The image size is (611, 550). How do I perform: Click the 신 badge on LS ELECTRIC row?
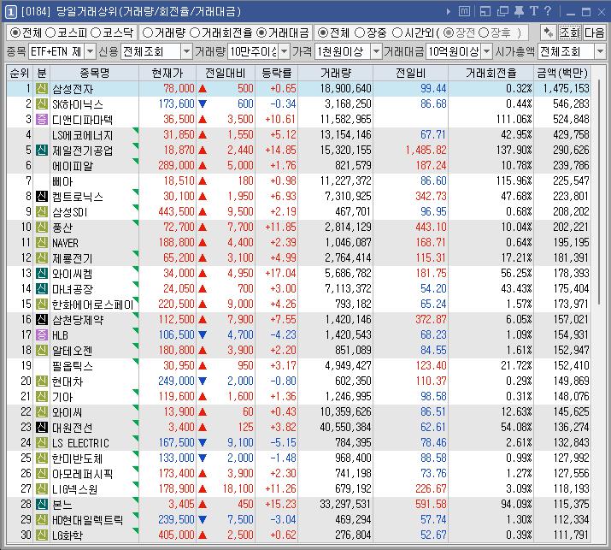(x=42, y=443)
